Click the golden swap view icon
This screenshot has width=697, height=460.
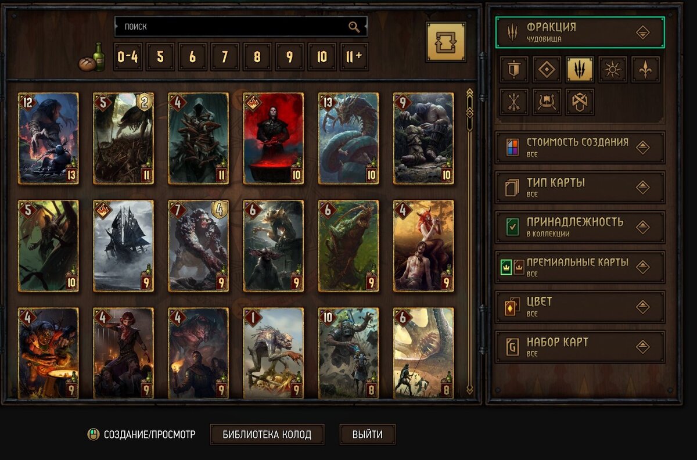445,41
